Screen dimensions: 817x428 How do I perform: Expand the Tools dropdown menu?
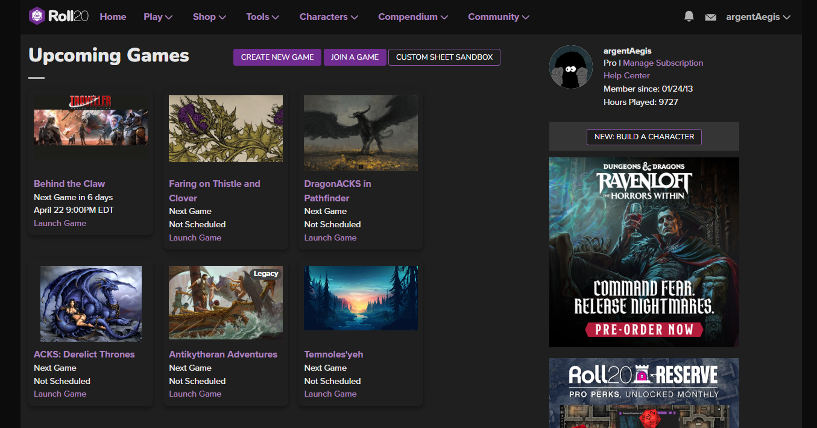tap(262, 17)
